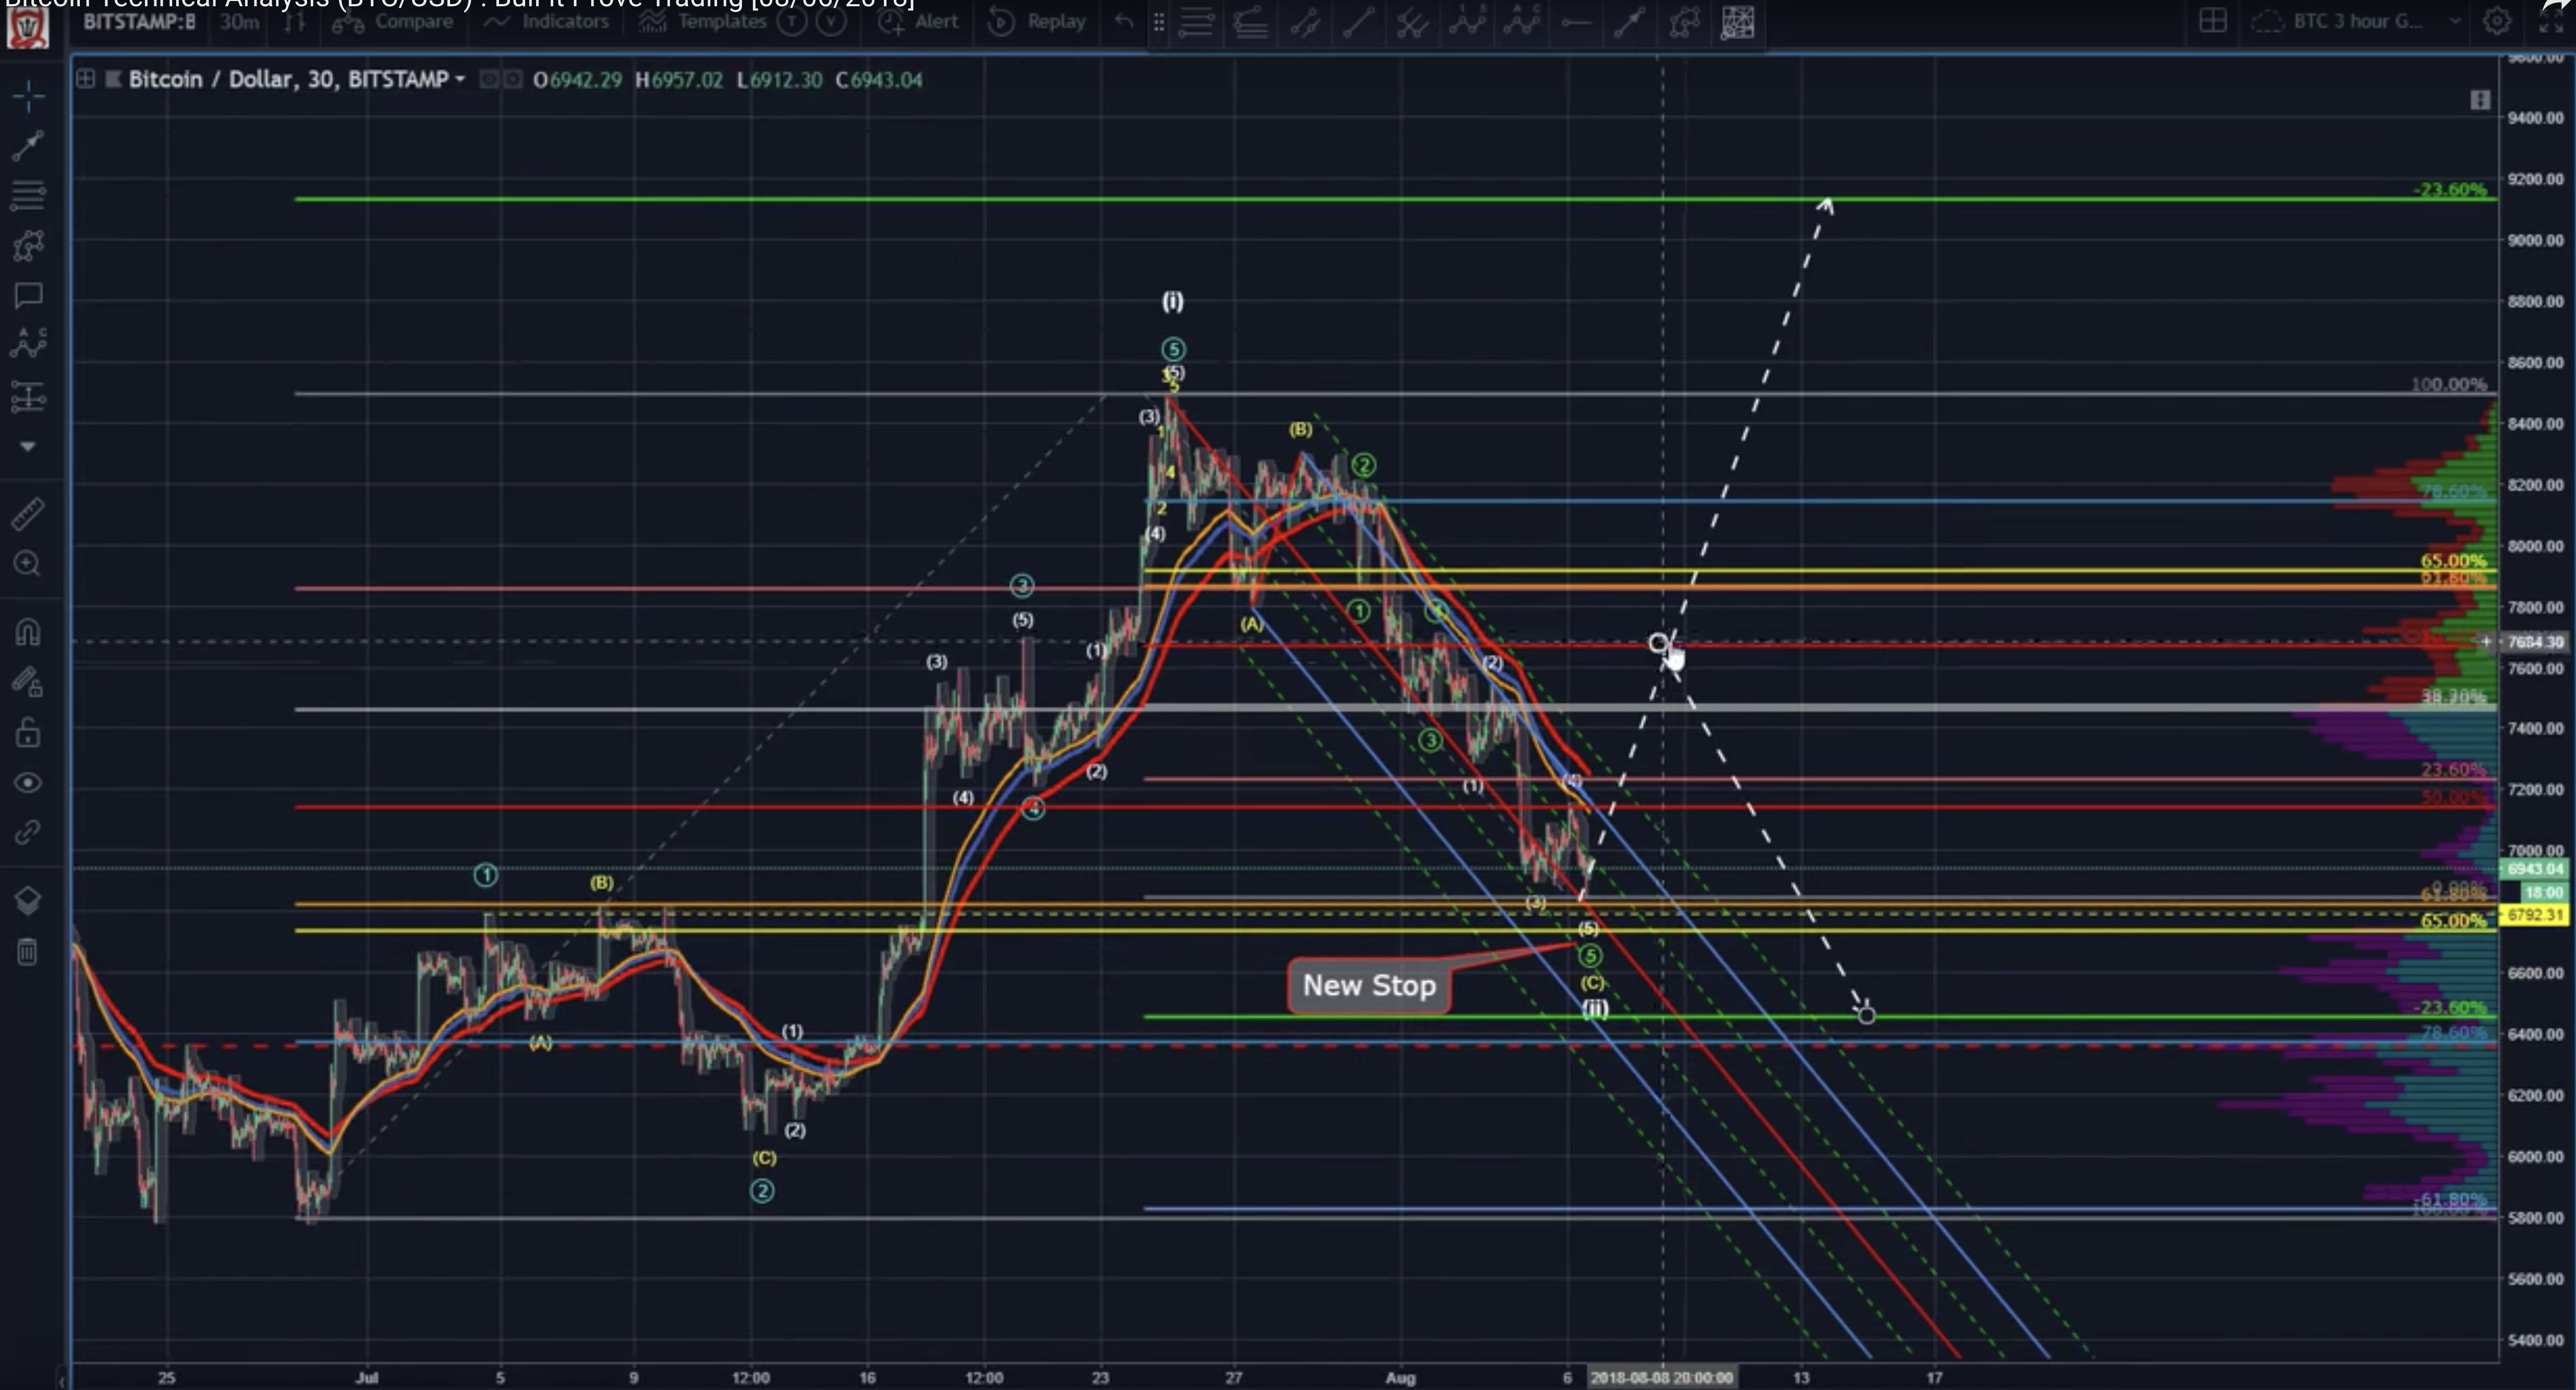Toggle the first indicator eye in legend
The height and width of the screenshot is (1390, 2576).
(x=489, y=79)
